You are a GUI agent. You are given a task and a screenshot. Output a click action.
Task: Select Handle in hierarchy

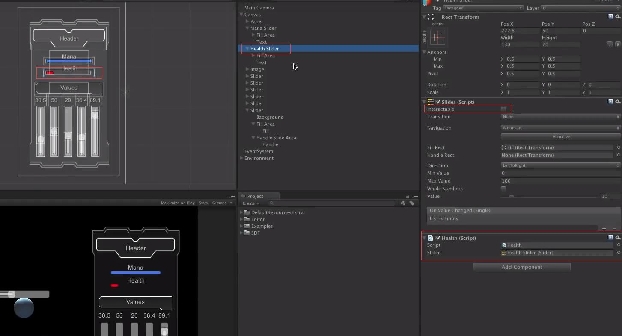270,144
